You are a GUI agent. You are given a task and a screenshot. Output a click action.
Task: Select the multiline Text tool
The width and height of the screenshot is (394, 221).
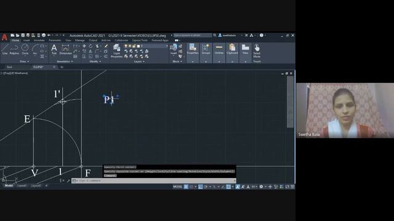point(54,49)
